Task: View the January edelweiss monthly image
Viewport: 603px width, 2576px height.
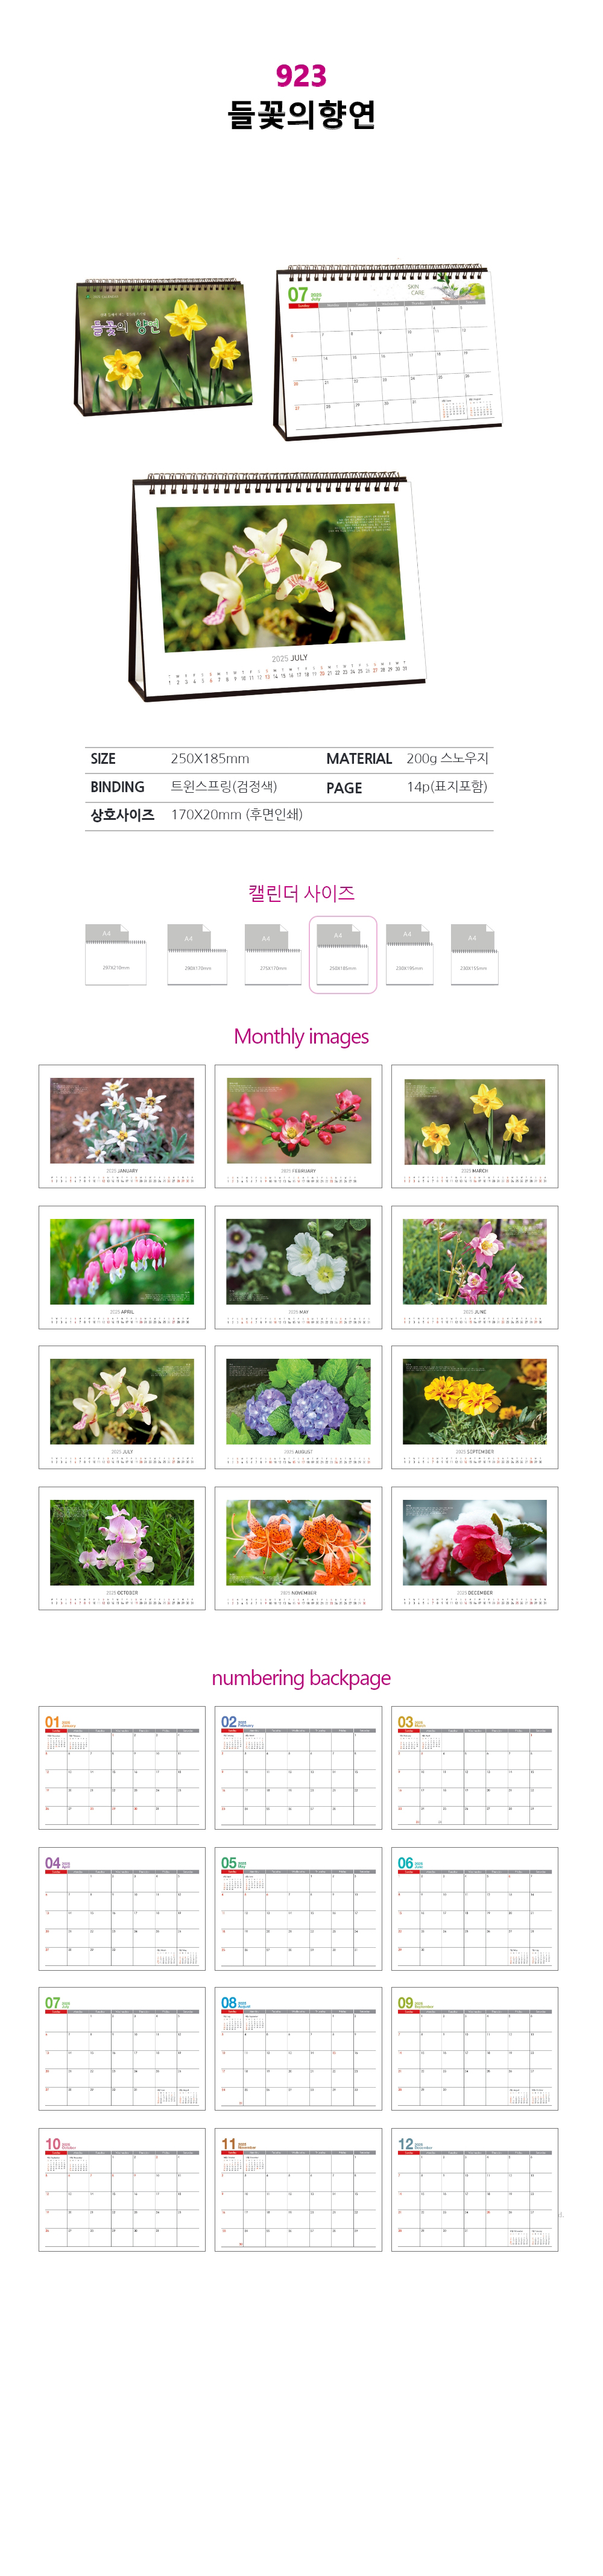Action: (x=122, y=1126)
